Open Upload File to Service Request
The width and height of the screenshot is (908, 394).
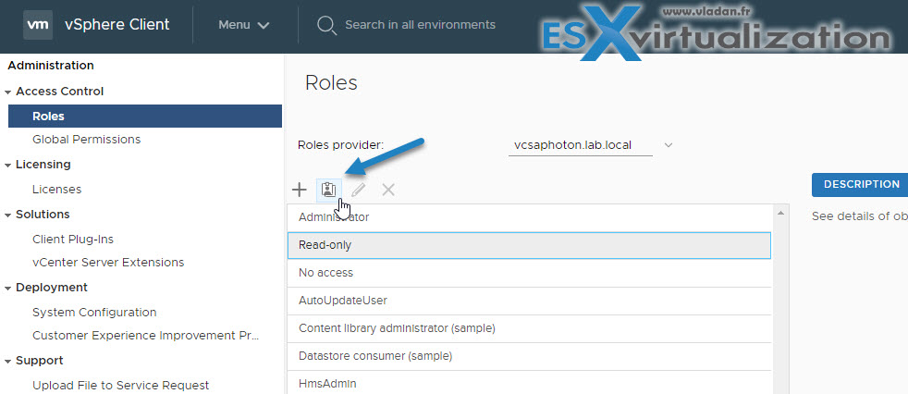point(120,386)
